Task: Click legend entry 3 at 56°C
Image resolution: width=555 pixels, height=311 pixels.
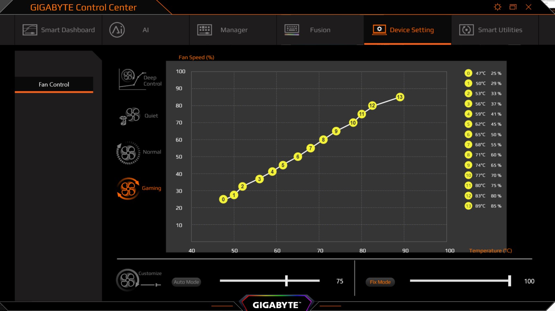Action: click(483, 104)
